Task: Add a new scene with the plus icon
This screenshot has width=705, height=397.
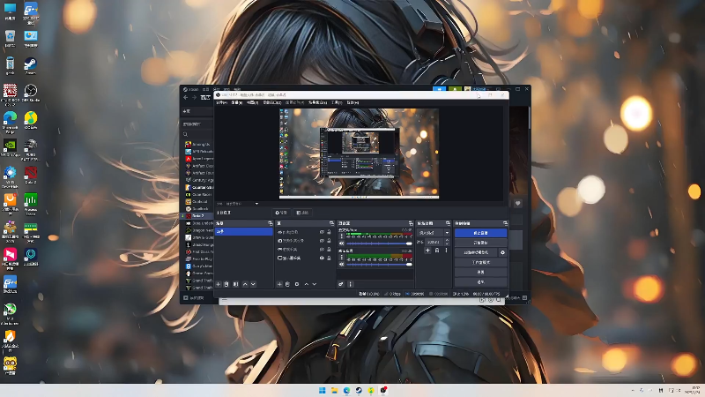Action: 218,284
